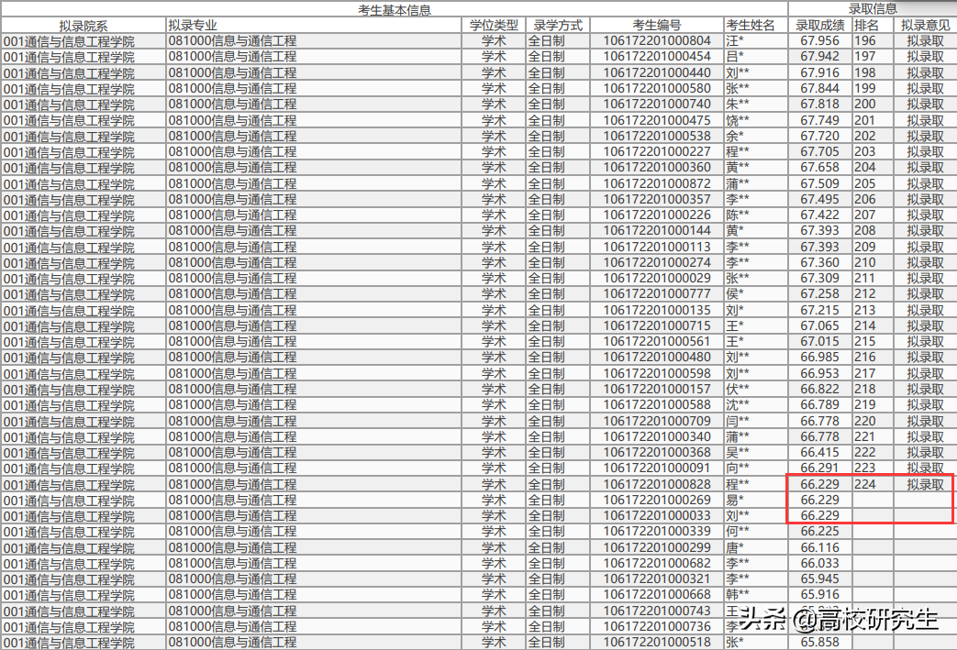This screenshot has width=957, height=650.
Task: Select the score cell 66.225
Action: 819,531
